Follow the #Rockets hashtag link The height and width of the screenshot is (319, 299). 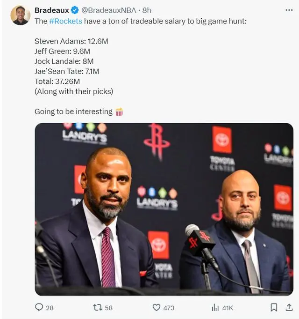coord(65,21)
